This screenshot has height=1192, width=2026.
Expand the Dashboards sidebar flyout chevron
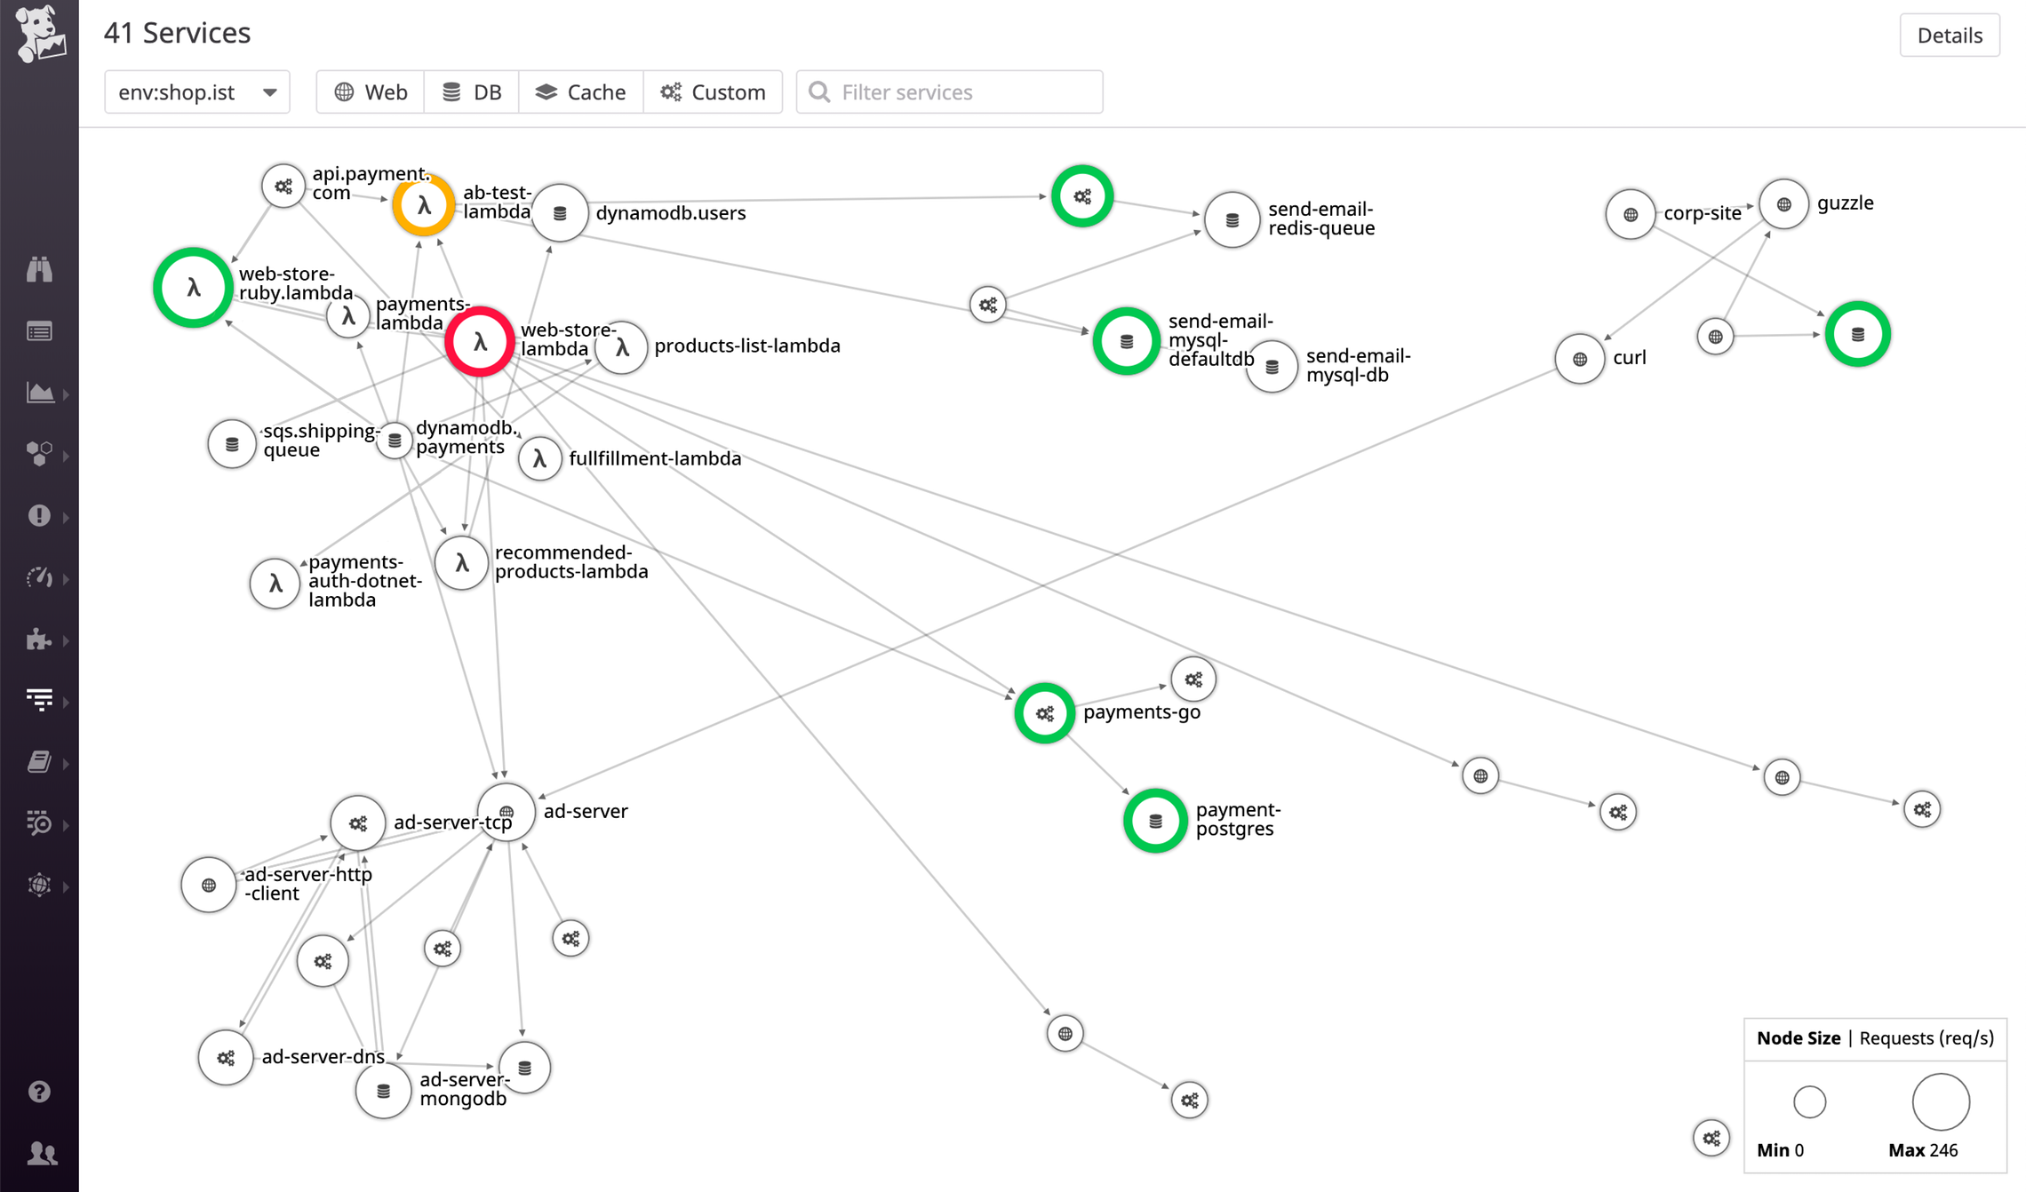click(x=65, y=393)
